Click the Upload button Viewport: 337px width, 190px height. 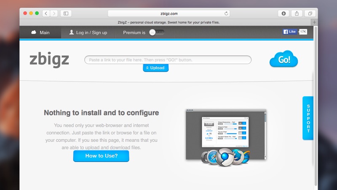pos(155,68)
